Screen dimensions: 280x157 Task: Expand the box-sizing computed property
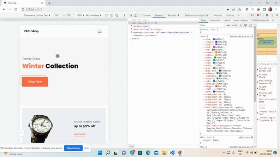click(258, 70)
